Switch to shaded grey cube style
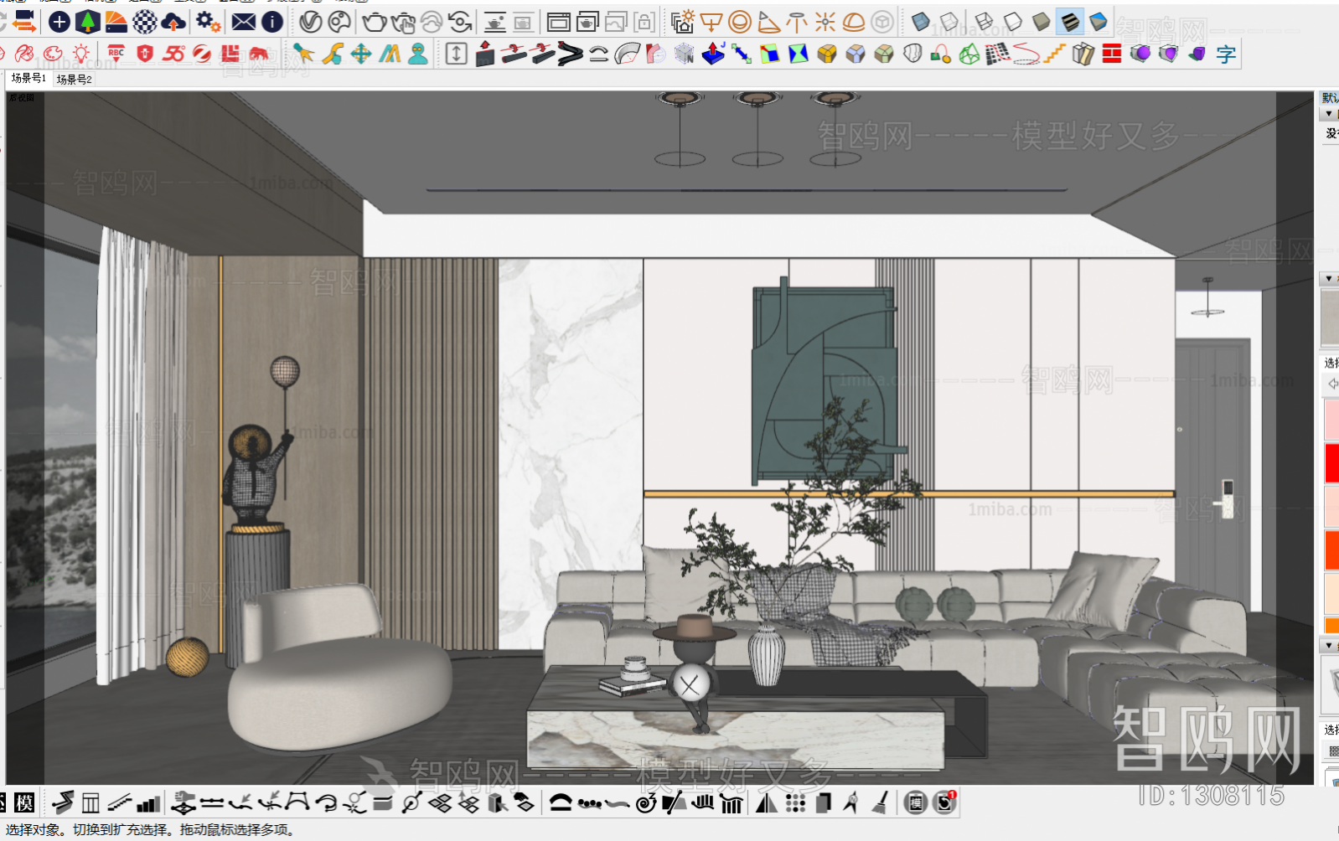1339x841 pixels. coord(1042,22)
